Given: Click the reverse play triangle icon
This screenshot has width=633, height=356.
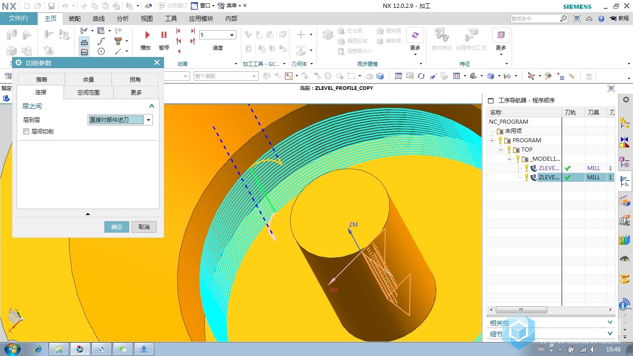Looking at the screenshot, I should (178, 51).
